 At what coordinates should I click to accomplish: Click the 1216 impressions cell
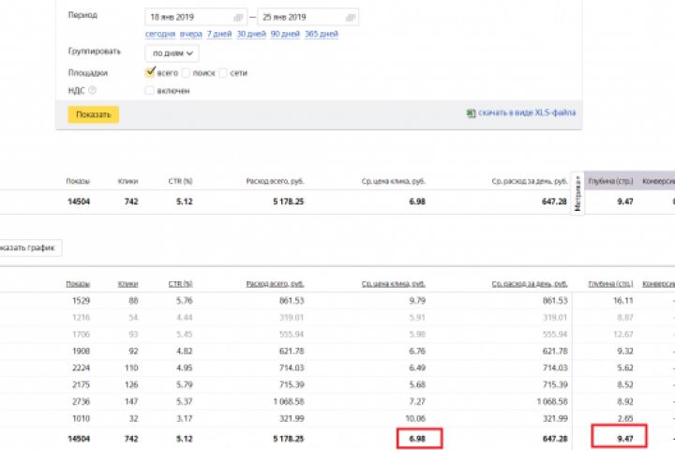[x=81, y=318]
